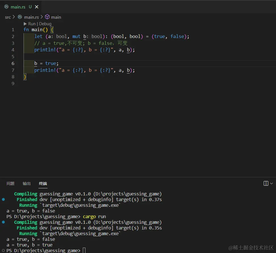
Task: Open the dropdown arrow next to split terminal
Action: click(x=271, y=184)
